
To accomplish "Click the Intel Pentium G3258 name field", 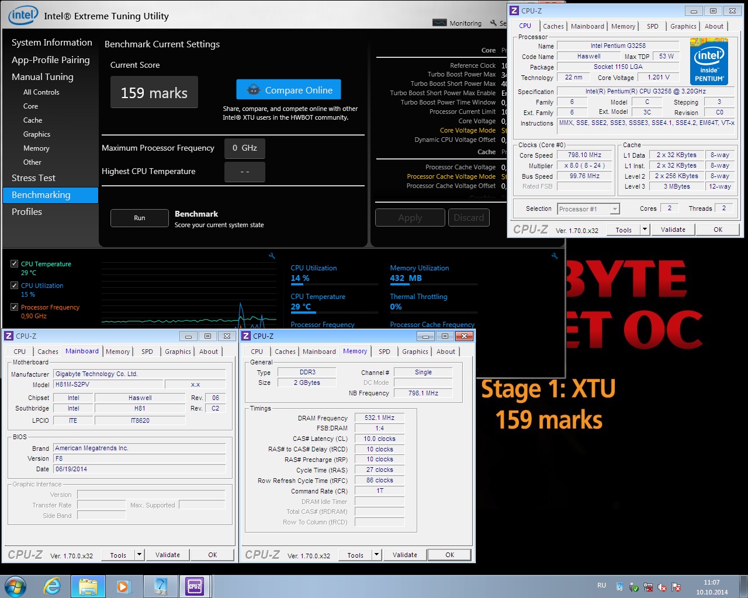I will click(x=618, y=46).
